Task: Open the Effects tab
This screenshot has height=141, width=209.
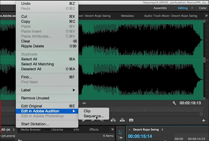Action: tap(94, 129)
